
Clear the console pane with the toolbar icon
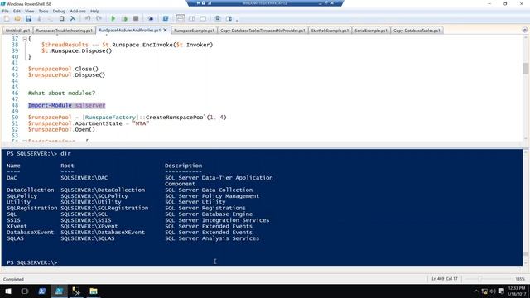73,18
